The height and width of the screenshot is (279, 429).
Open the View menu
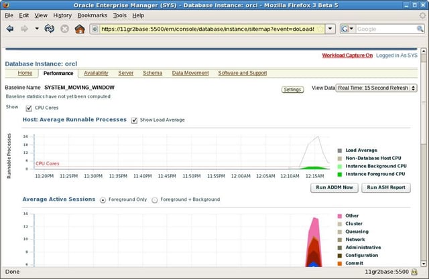(x=41, y=15)
